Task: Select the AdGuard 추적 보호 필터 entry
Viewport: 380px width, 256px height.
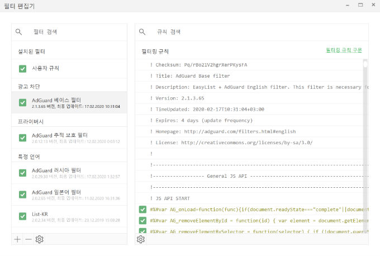Action: [x=69, y=138]
